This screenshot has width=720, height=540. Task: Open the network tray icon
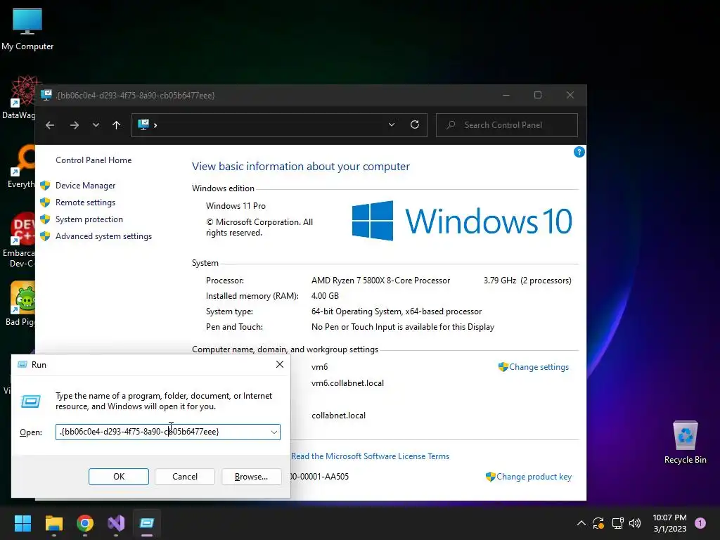pyautogui.click(x=617, y=523)
